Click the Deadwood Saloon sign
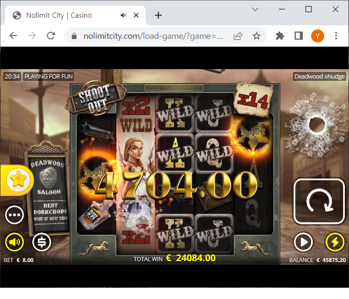Viewport: 349px width, 299px height. click(48, 189)
